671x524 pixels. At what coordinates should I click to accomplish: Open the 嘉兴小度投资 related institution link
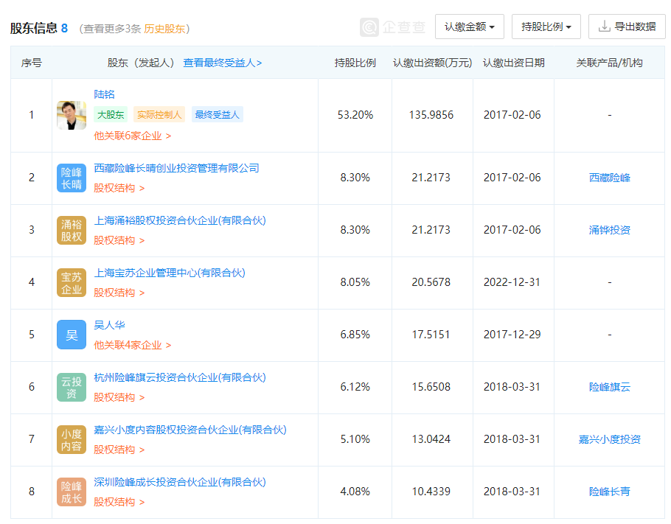[609, 439]
